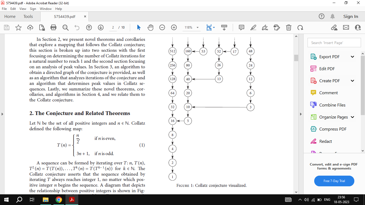Open the View menu
365x205 pixels.
point(23,9)
